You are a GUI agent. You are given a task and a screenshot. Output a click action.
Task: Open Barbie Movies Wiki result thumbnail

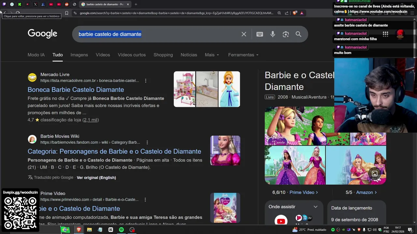[x=225, y=150]
